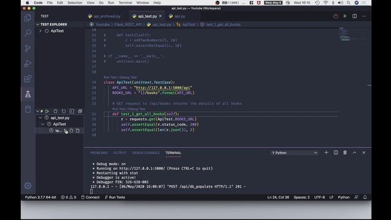Collapse the TEST EXPLORER section
This screenshot has height=220, width=391.
(x=38, y=24)
